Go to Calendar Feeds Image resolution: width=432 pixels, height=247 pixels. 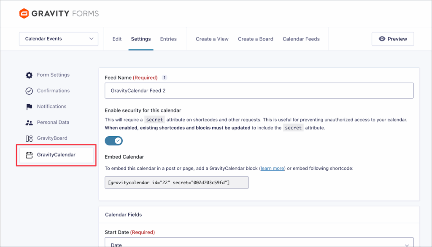point(301,39)
